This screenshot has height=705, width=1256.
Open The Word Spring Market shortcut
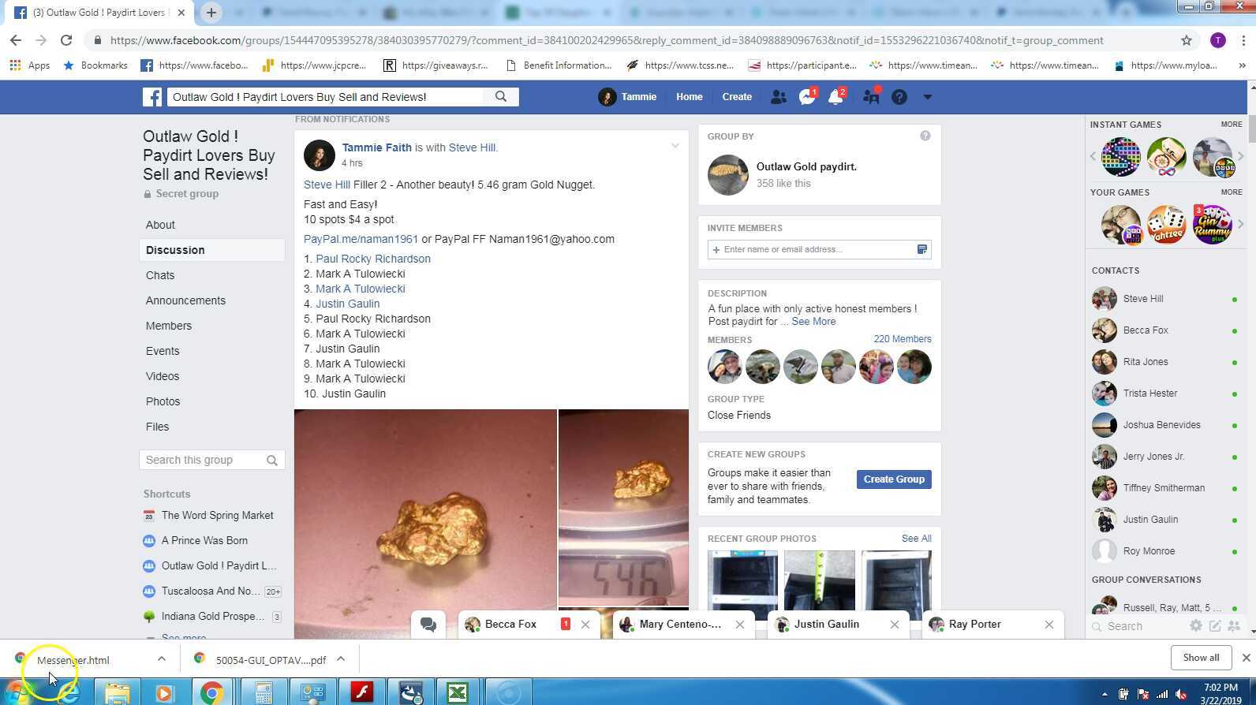[x=217, y=515]
